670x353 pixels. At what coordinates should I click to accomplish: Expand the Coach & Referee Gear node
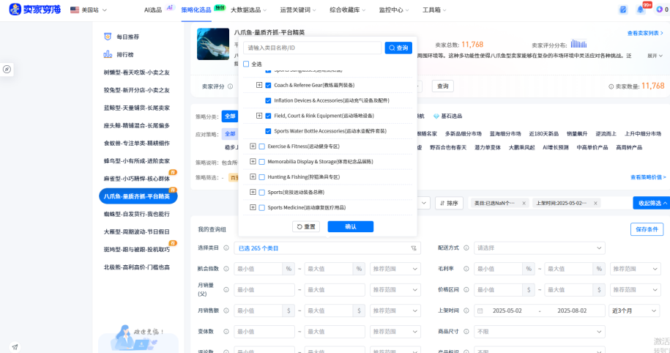(259, 85)
